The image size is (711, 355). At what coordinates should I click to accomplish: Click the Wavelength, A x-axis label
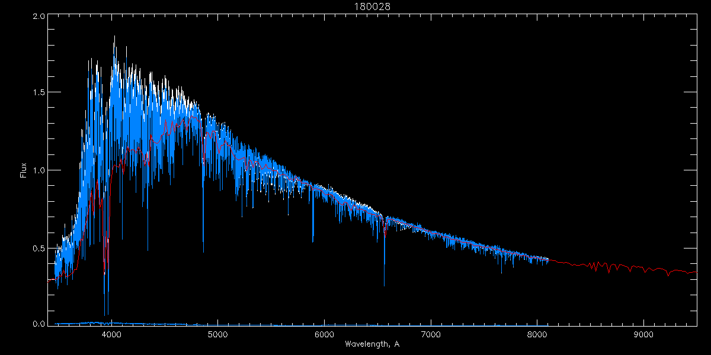pos(371,344)
